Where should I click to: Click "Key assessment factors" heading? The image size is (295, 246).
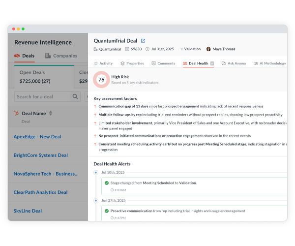pos(115,98)
